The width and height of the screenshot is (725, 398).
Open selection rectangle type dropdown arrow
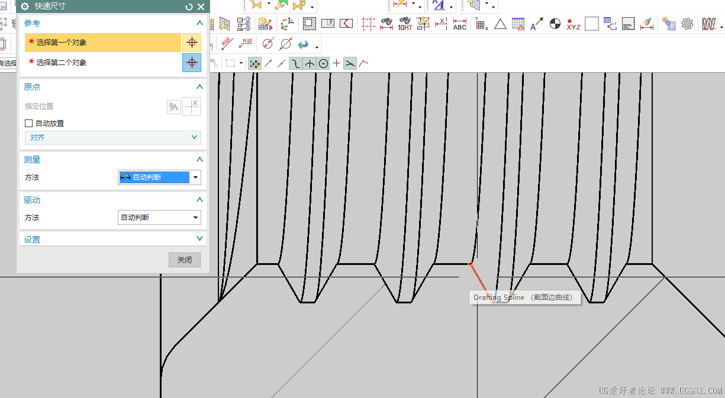pos(241,63)
